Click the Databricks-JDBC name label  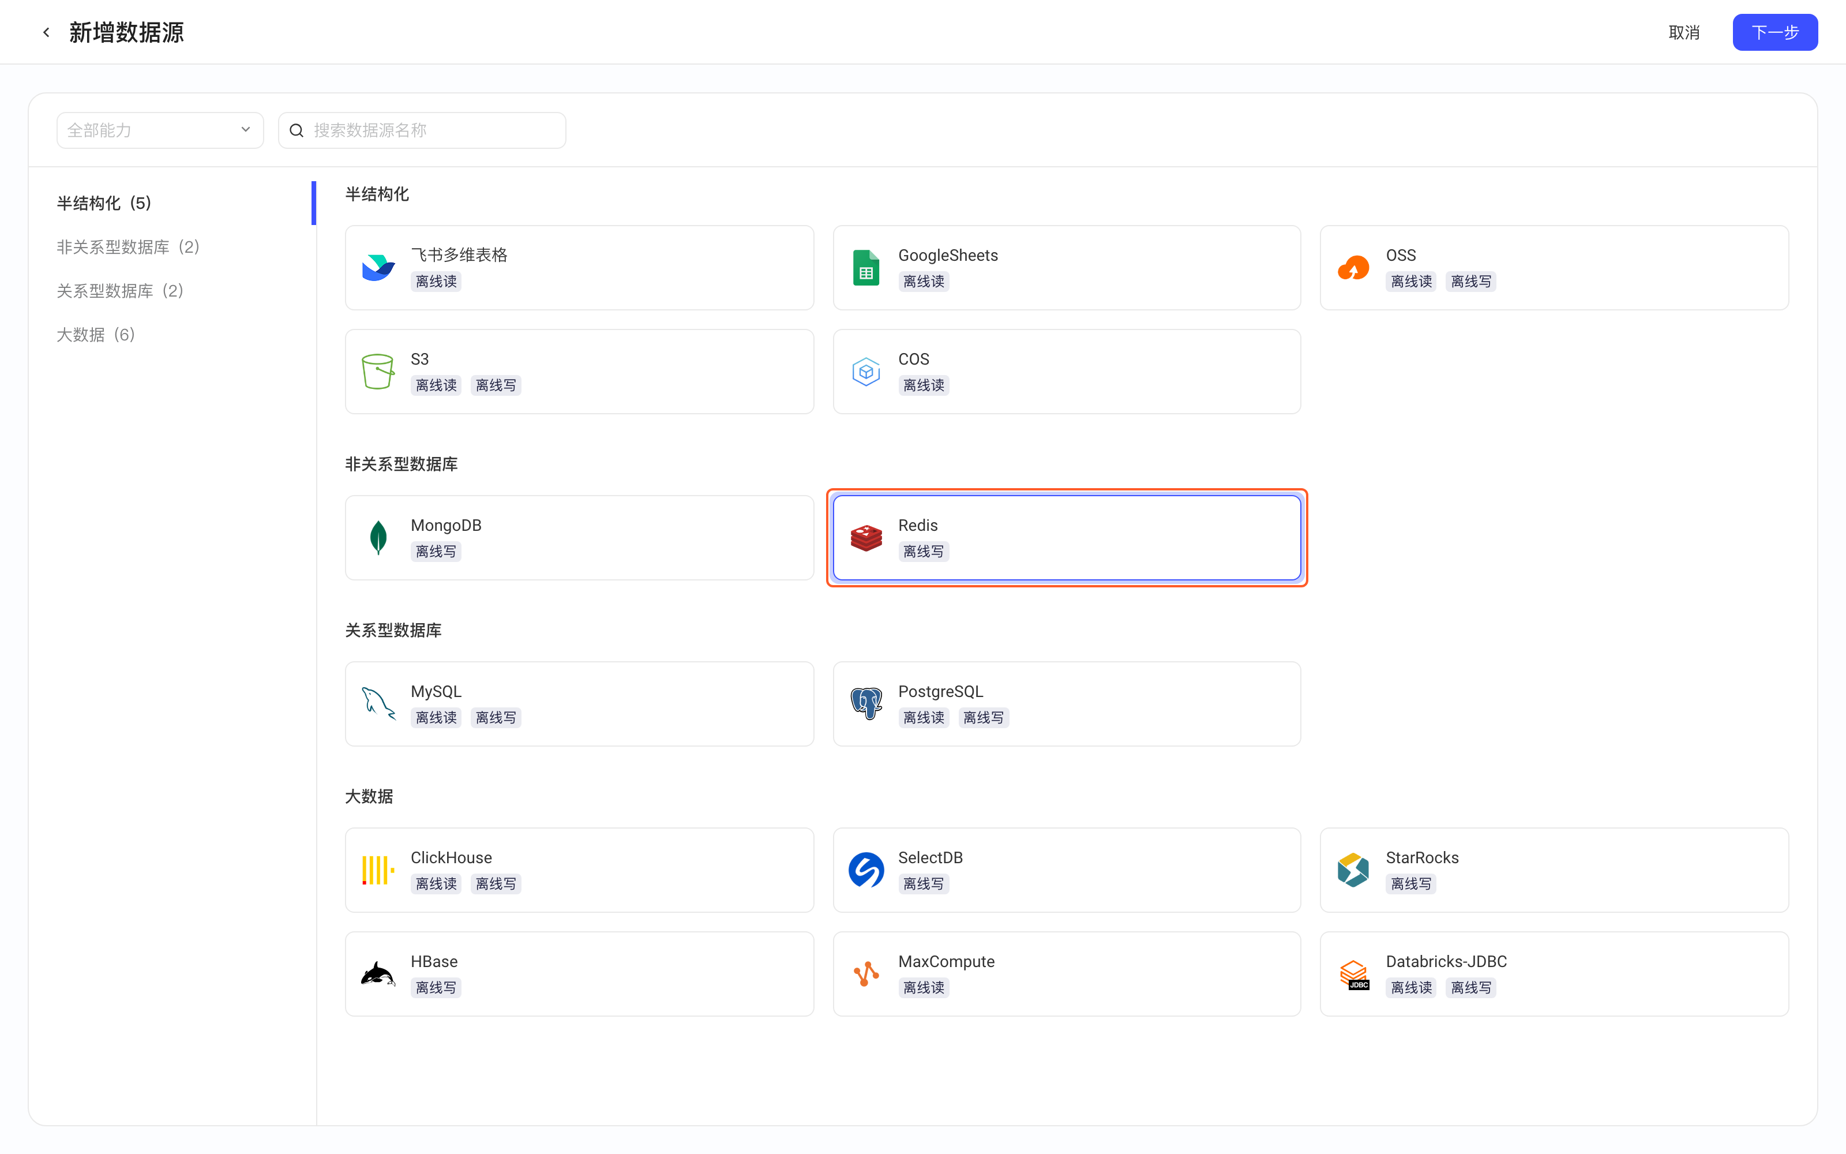tap(1446, 961)
